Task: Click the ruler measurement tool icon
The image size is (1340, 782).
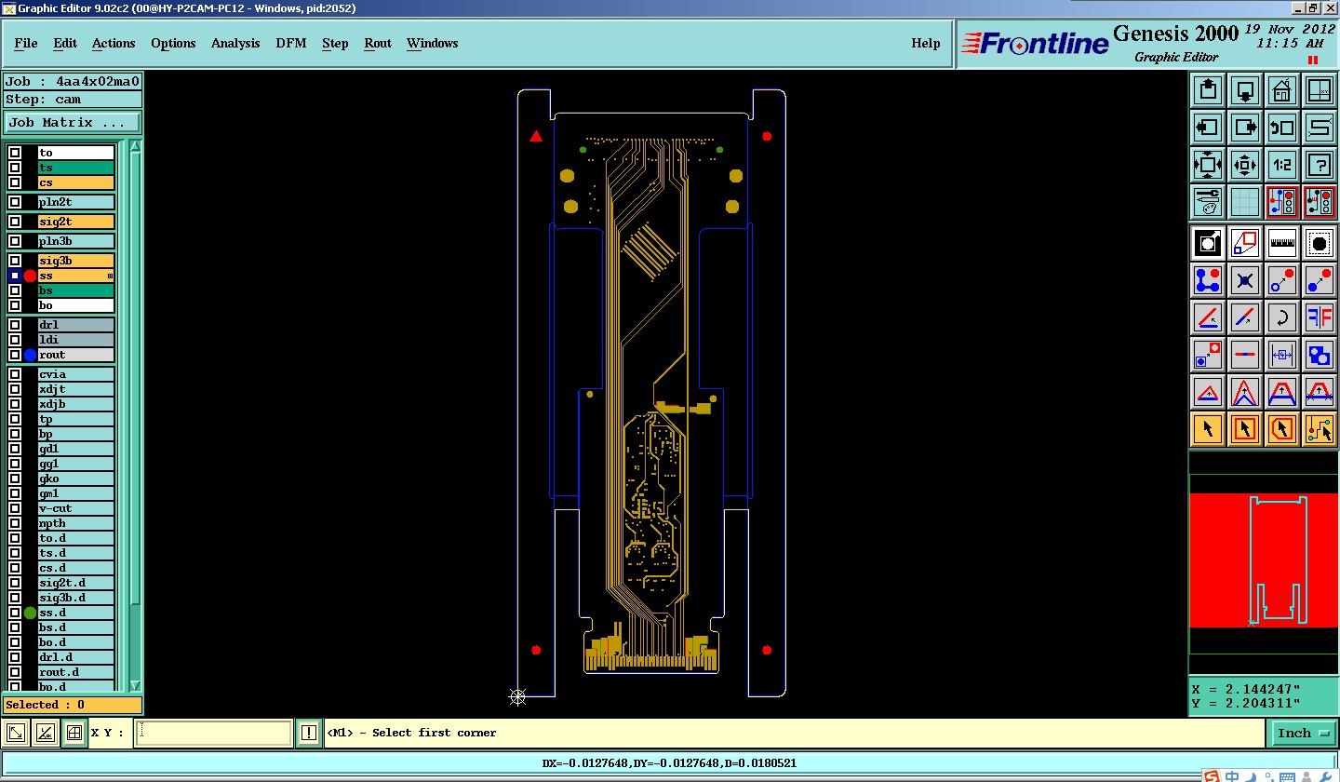Action: point(1282,244)
